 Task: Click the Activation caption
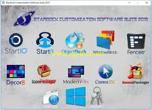click(x=97, y=106)
